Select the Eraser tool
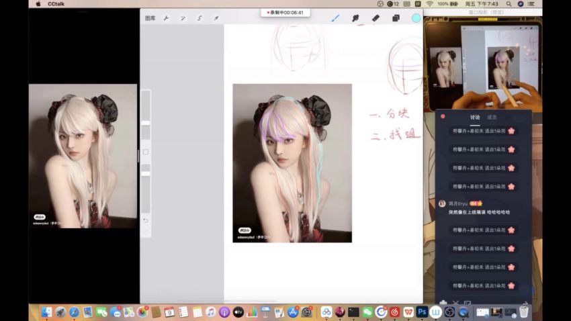The height and width of the screenshot is (321, 571). click(376, 18)
